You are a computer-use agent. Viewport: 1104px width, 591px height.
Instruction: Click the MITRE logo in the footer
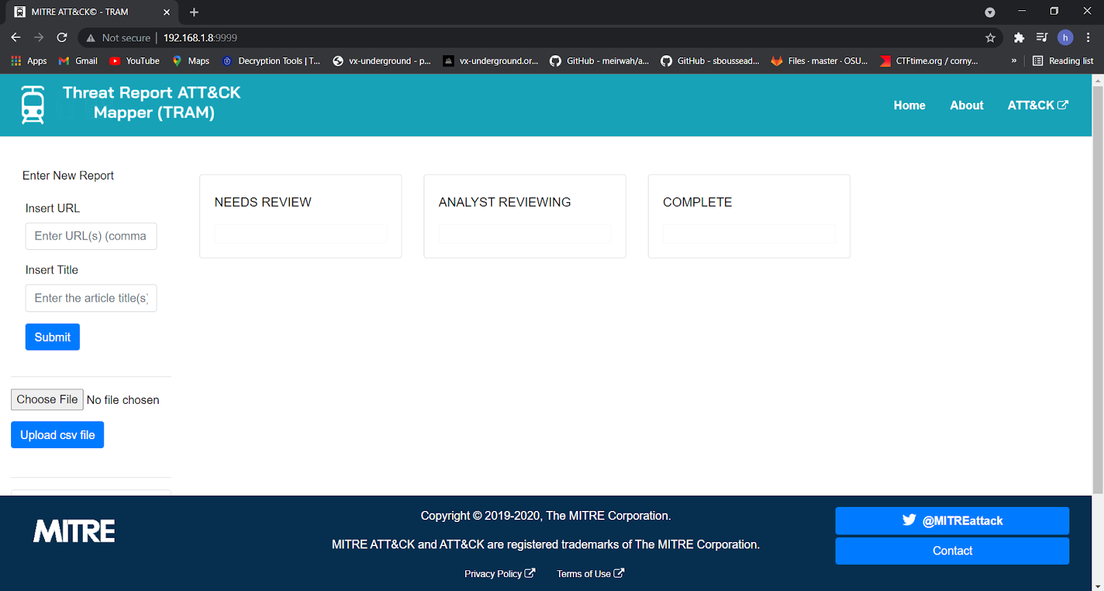[75, 531]
